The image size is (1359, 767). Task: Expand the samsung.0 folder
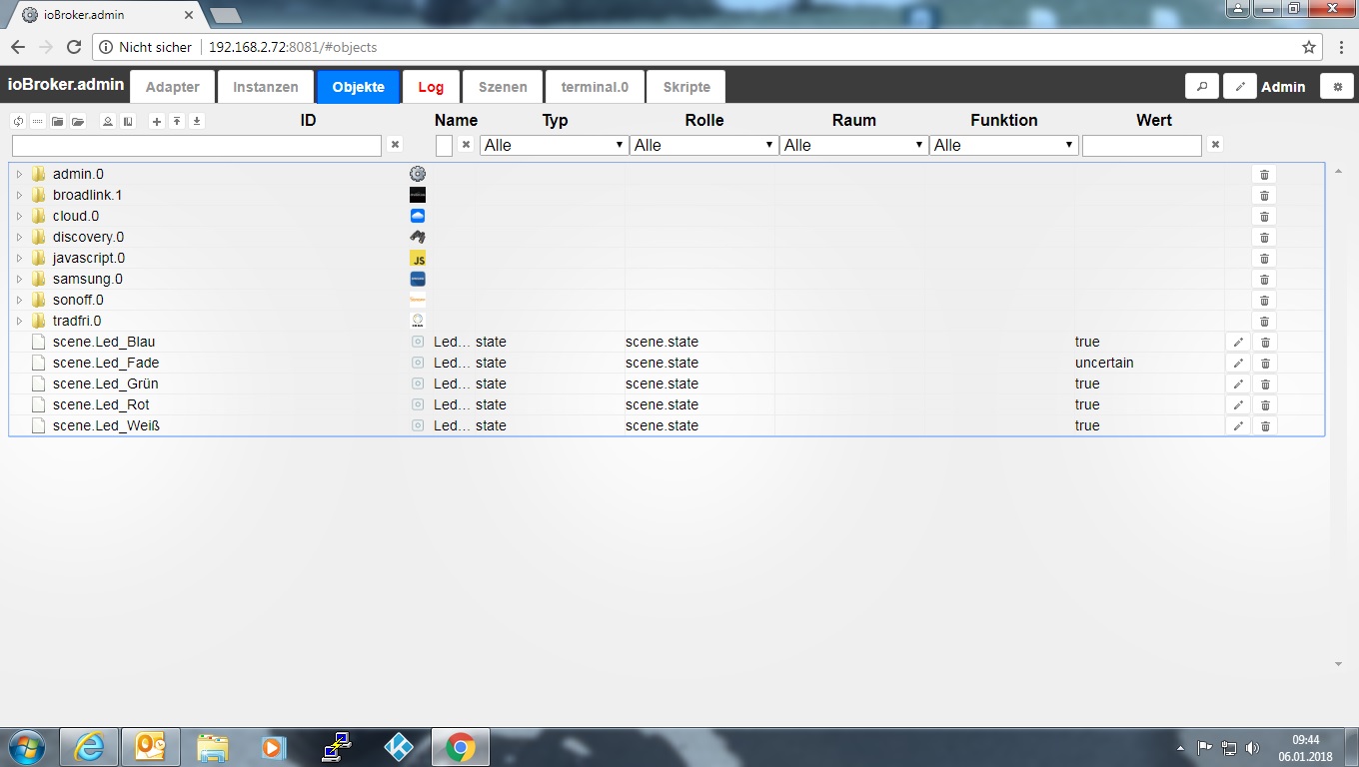(x=19, y=279)
